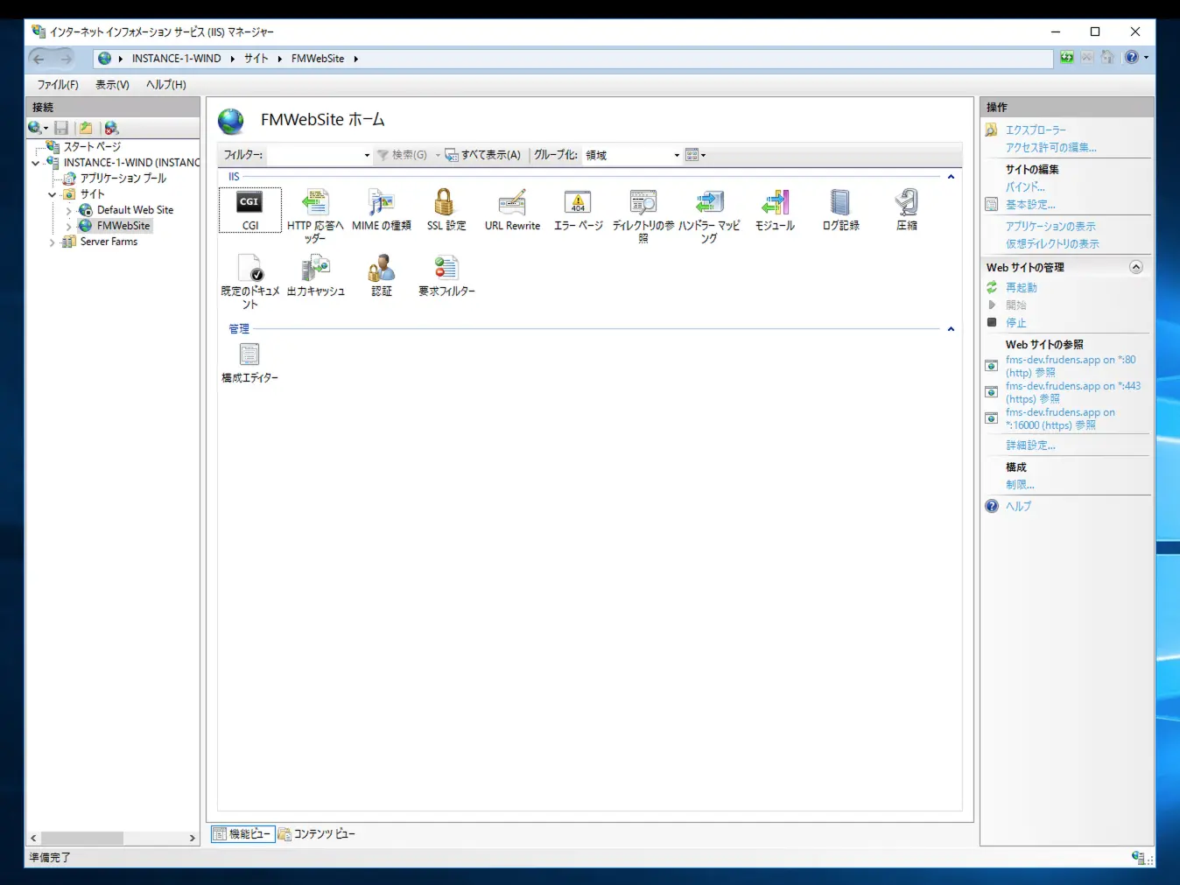Open the エラー ページ feature
The height and width of the screenshot is (885, 1180).
coord(577,210)
